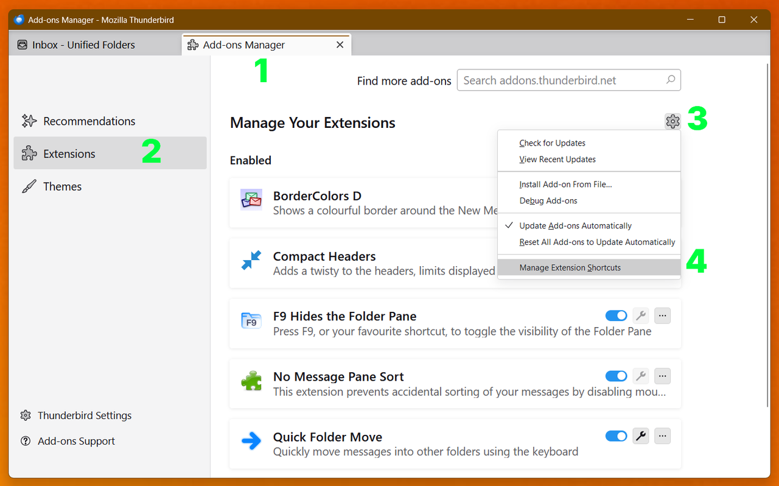The width and height of the screenshot is (779, 486).
Task: Click the F9 Hides the Folder Pane title
Action: point(344,316)
